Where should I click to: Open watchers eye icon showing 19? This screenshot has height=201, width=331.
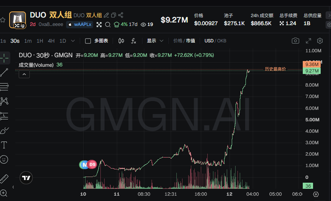pos(147,25)
